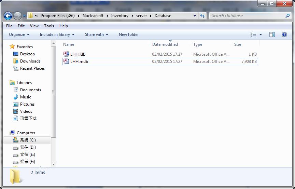Screen dimensions: 295x189
Task: Open the address bar history dropdown
Action: tap(195, 16)
